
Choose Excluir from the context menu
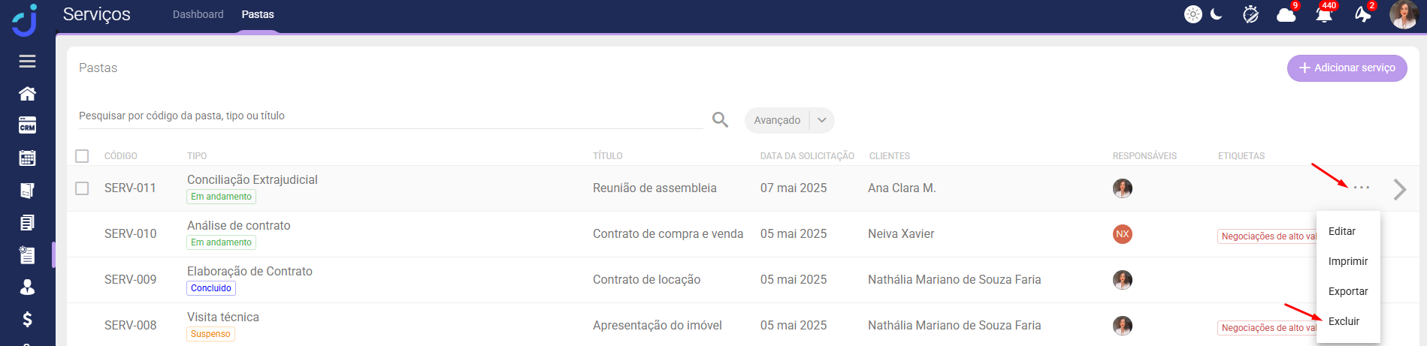(x=1344, y=321)
